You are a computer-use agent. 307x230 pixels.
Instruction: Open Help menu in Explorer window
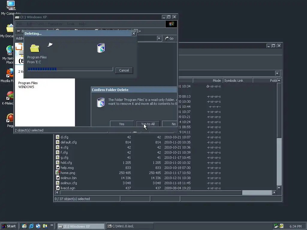[x=82, y=24]
